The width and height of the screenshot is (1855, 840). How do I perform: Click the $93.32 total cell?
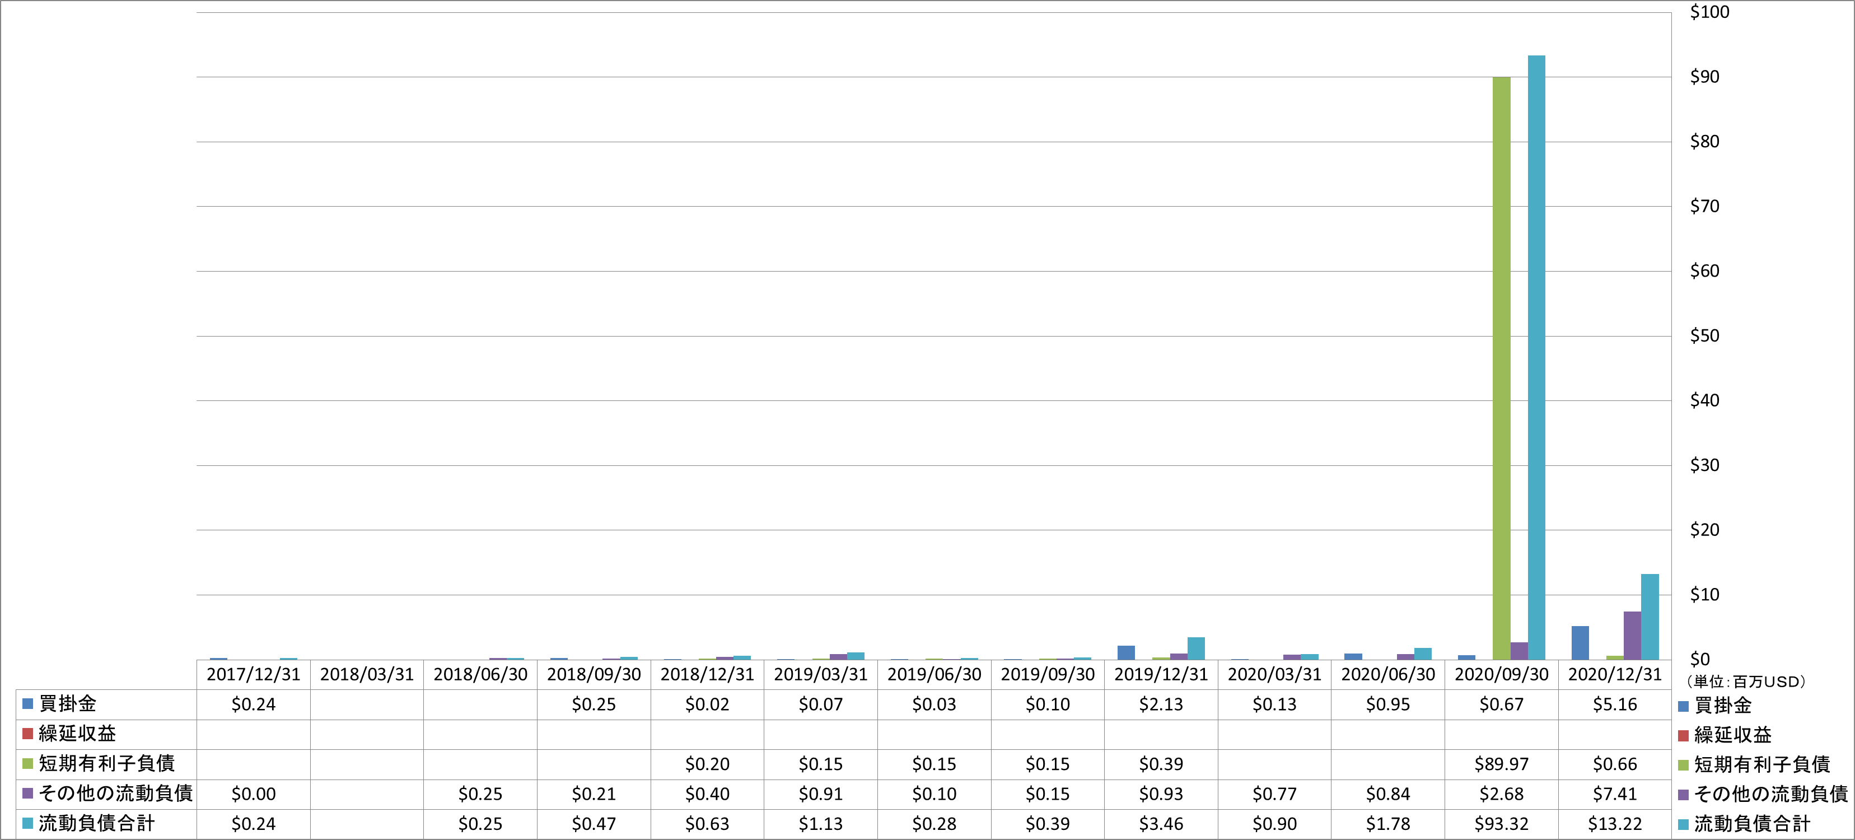click(1502, 823)
